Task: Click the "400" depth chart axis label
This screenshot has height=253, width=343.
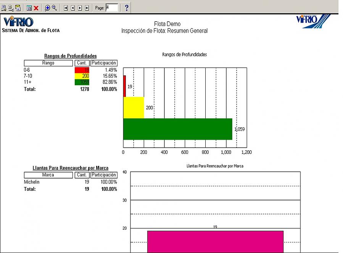Action: point(164,152)
